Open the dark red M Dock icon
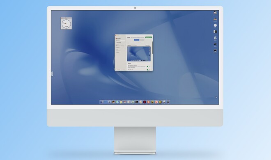The width and height of the screenshot is (271, 160). coord(145,102)
